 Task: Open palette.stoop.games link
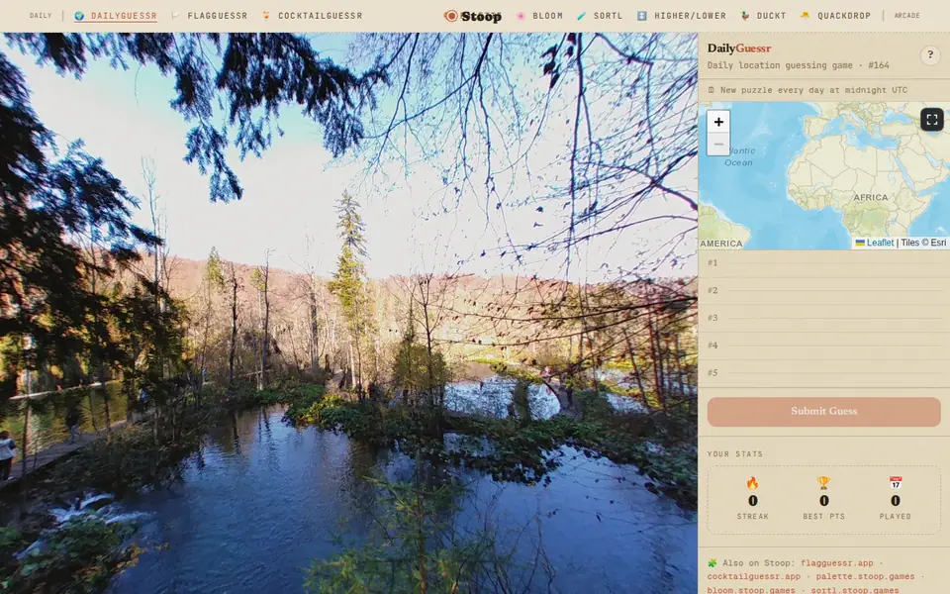[x=865, y=576]
